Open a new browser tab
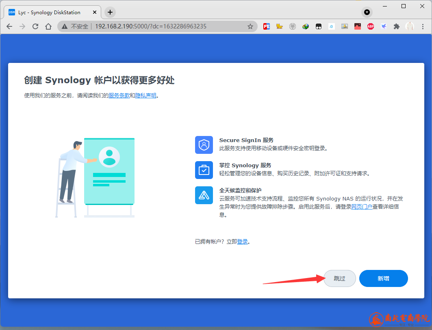The height and width of the screenshot is (330, 432). [110, 12]
